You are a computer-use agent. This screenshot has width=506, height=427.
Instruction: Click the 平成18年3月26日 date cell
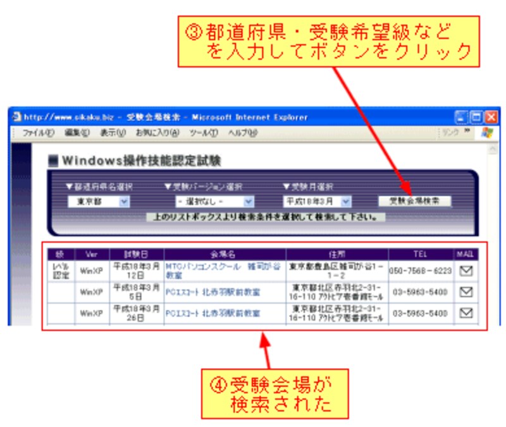[x=136, y=313]
